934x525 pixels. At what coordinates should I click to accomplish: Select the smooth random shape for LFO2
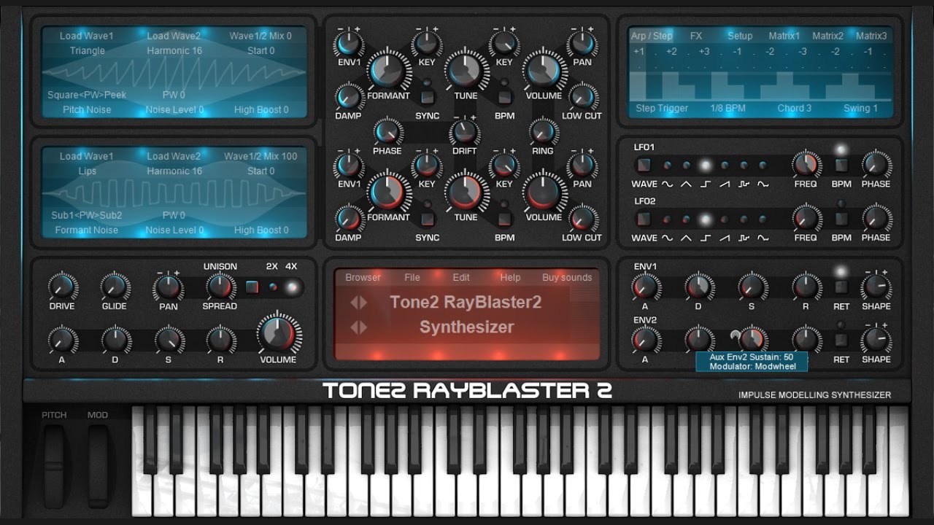763,219
